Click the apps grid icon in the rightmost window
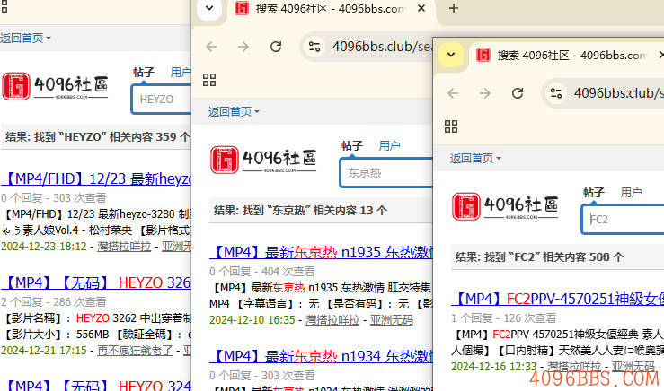Viewport: 664px width, 391px height. click(x=452, y=126)
